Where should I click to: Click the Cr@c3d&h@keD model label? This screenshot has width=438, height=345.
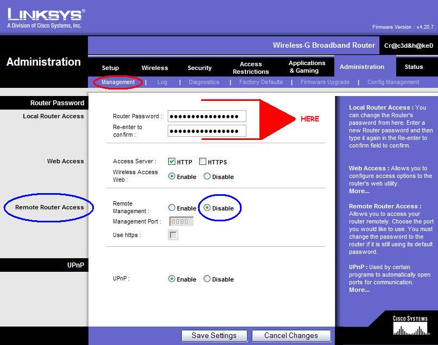pyautogui.click(x=409, y=46)
